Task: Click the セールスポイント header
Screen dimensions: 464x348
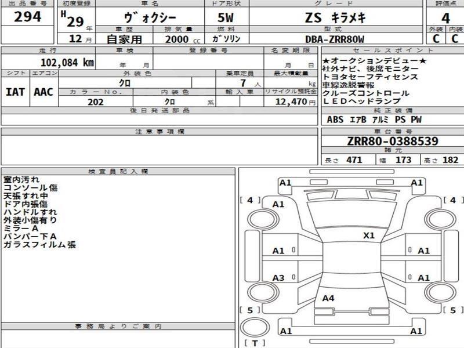Action: pos(393,50)
